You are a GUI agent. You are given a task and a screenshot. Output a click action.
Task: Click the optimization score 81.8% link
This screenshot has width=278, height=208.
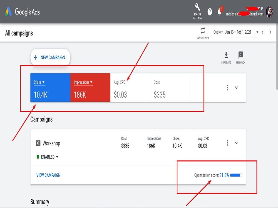(x=224, y=175)
